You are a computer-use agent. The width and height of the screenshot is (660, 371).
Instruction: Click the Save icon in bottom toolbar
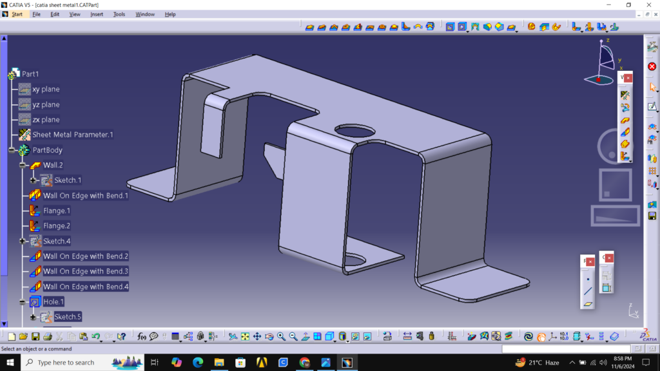tap(35, 336)
